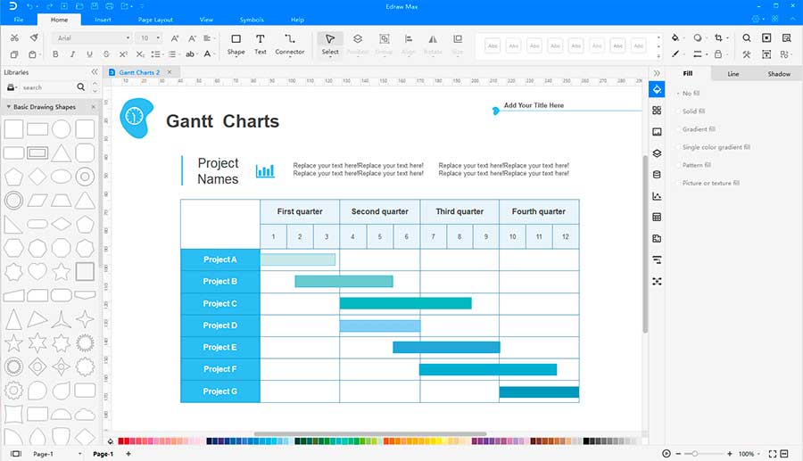
Task: Click the crop tool icon
Action: (719, 38)
